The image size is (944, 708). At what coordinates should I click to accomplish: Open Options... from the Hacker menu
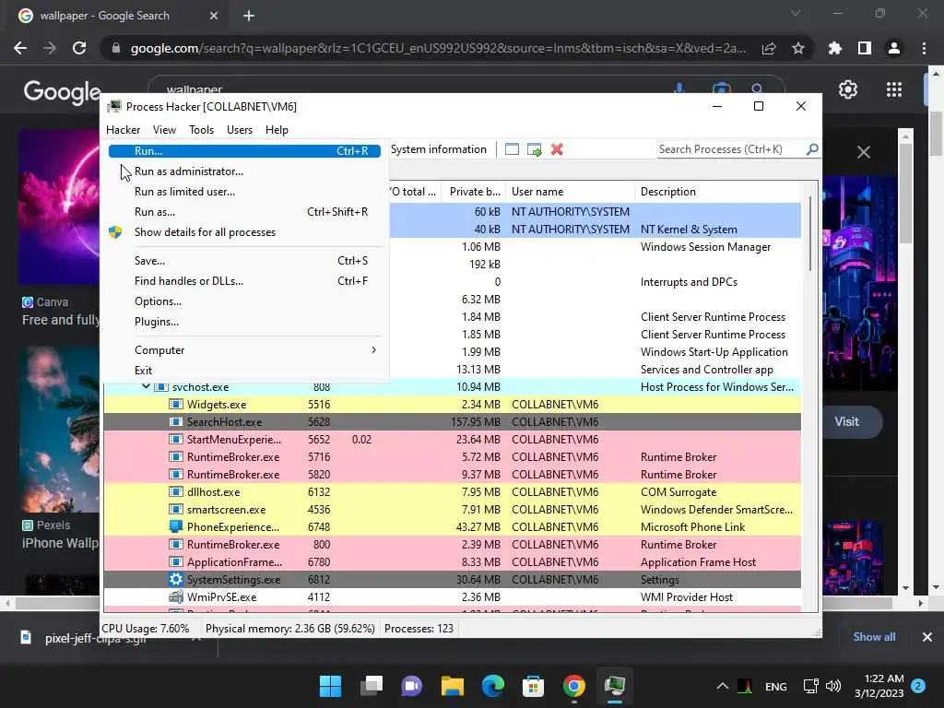point(244,301)
